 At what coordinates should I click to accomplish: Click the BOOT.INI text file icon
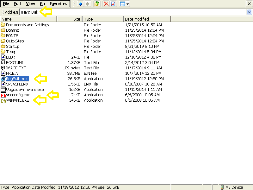point(3,62)
